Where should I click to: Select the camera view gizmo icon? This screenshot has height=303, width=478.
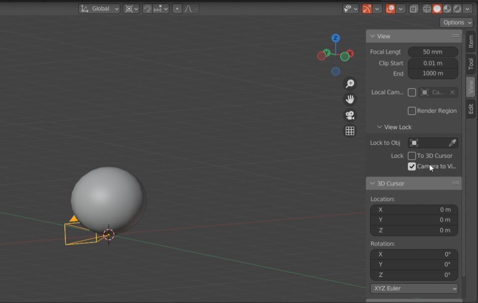[x=350, y=115]
